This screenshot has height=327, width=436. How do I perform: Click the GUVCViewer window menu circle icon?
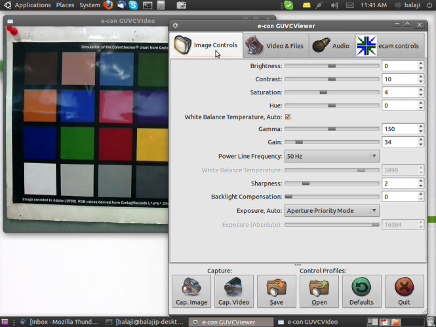pyautogui.click(x=175, y=26)
